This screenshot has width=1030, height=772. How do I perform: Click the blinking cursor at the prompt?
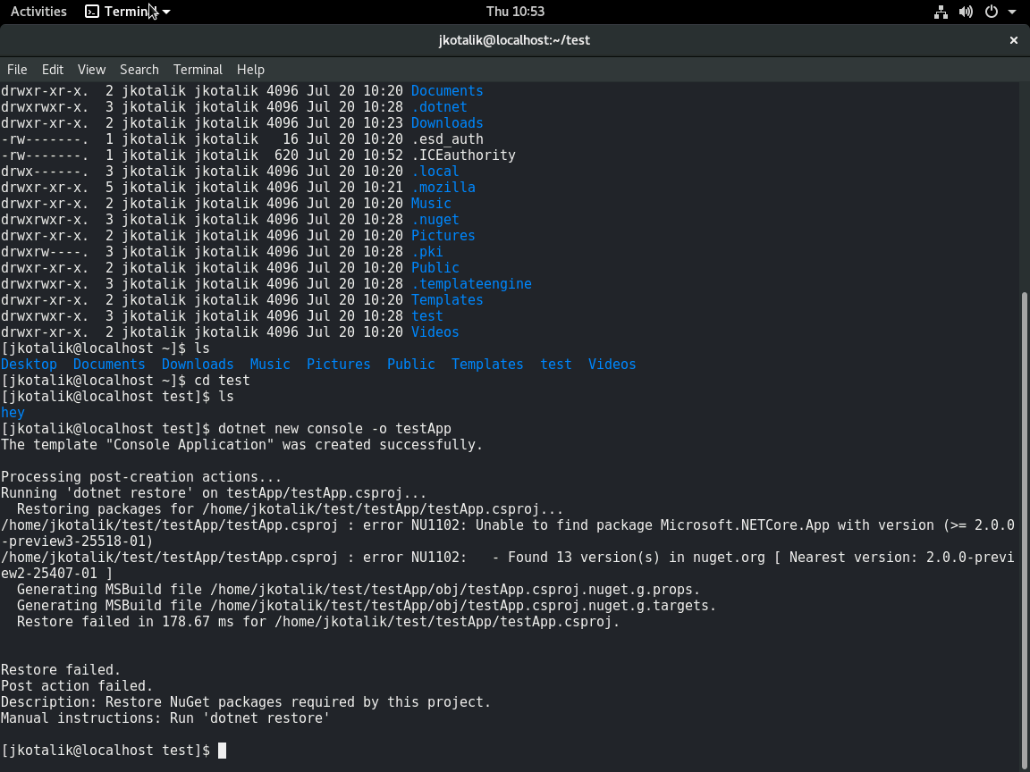tap(220, 750)
